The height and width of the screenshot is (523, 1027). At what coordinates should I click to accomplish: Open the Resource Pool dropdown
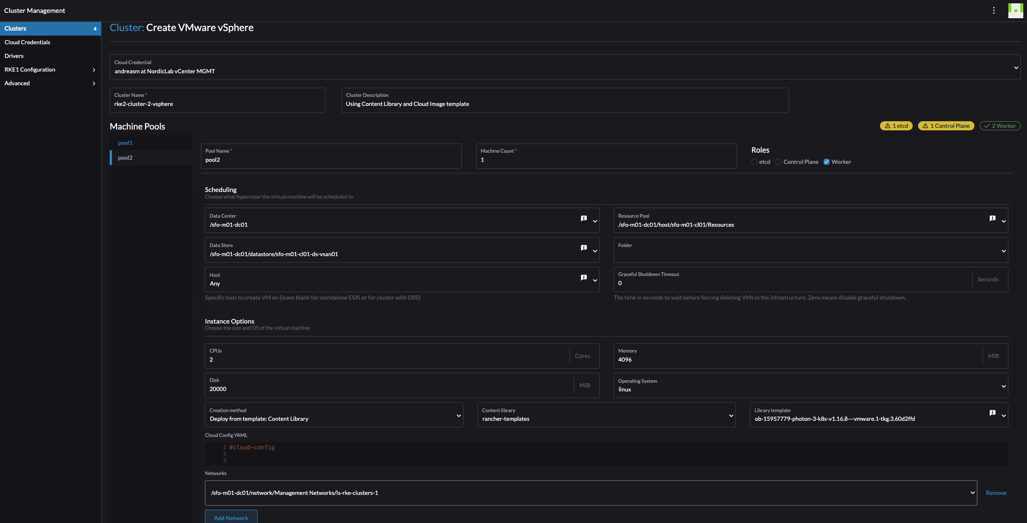point(811,221)
